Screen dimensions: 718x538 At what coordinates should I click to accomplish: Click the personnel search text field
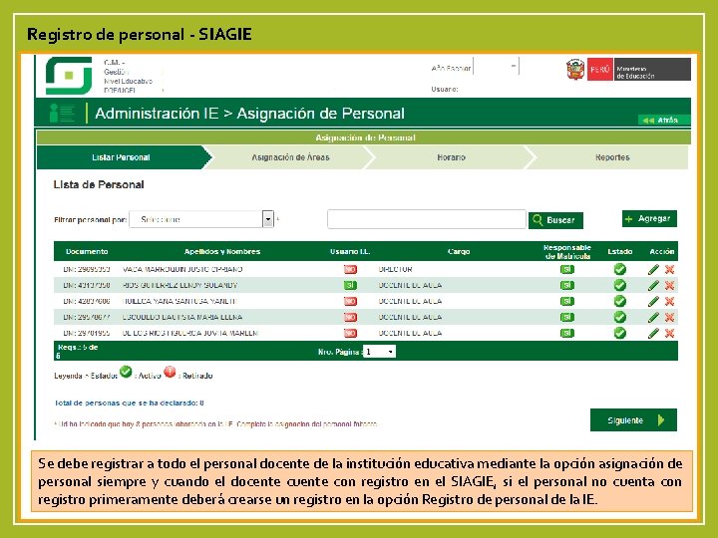(427, 219)
